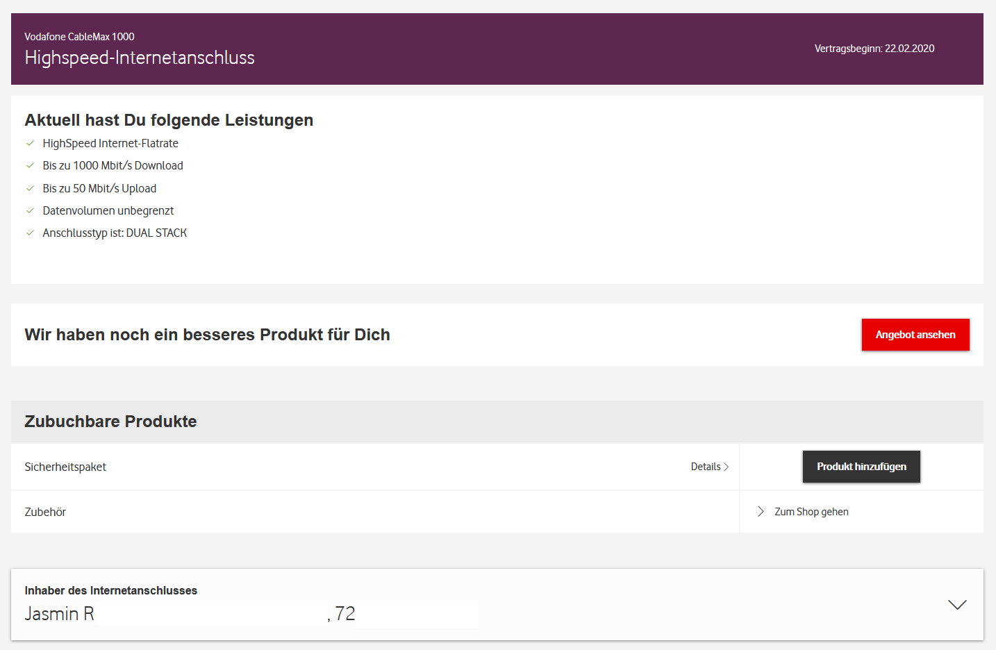Click checkmark icon beside 1000 Mbit/s Download
996x650 pixels.
[30, 165]
